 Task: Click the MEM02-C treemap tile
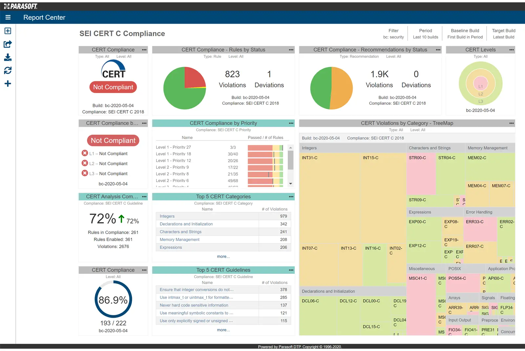(490, 167)
